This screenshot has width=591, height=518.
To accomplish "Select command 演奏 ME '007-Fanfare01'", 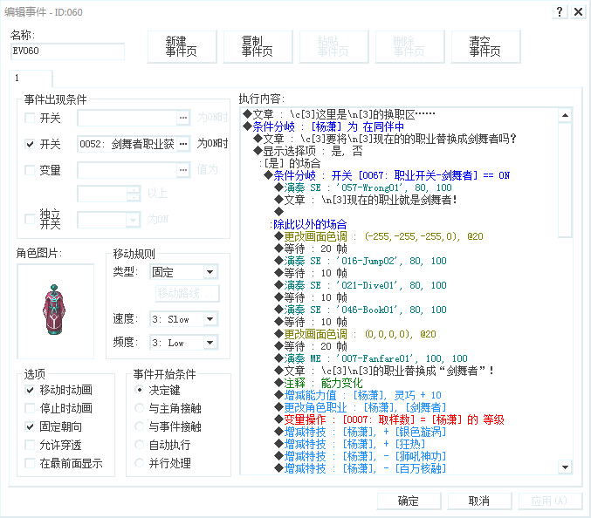I will (371, 358).
